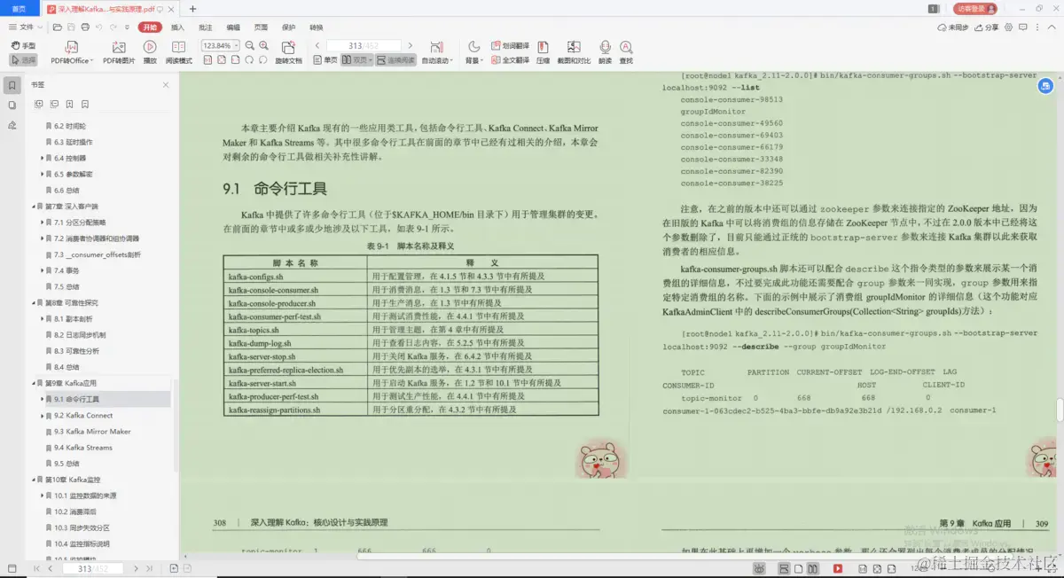This screenshot has width=1064, height=578.
Task: Zoom in with plus magnifier
Action: pyautogui.click(x=264, y=45)
